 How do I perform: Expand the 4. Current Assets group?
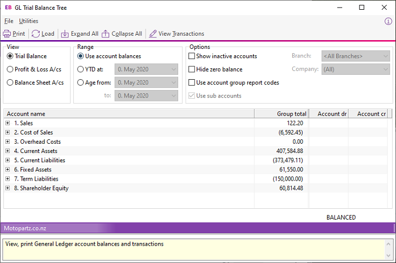[x=8, y=151]
